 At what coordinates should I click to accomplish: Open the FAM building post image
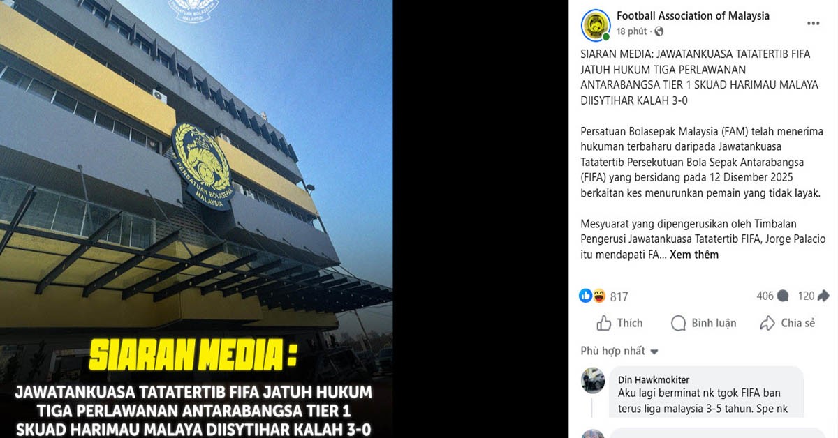[x=196, y=219]
